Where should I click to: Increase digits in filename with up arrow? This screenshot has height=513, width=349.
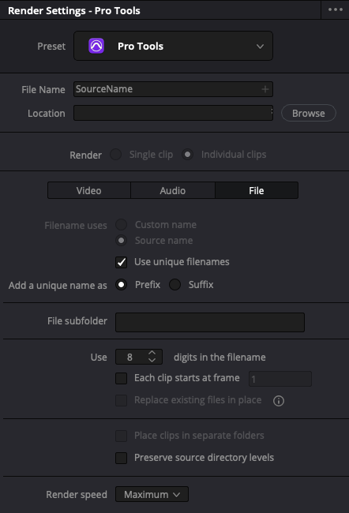[152, 353]
